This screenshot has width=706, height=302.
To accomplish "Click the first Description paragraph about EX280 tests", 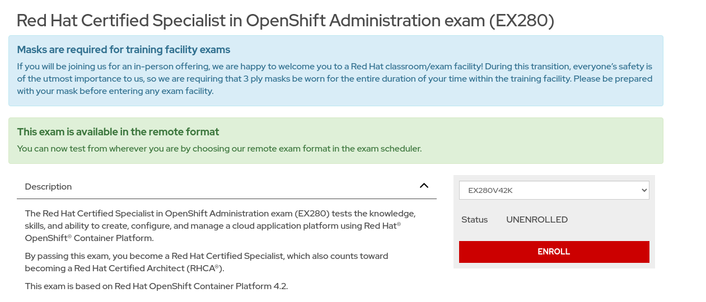I will (x=220, y=226).
